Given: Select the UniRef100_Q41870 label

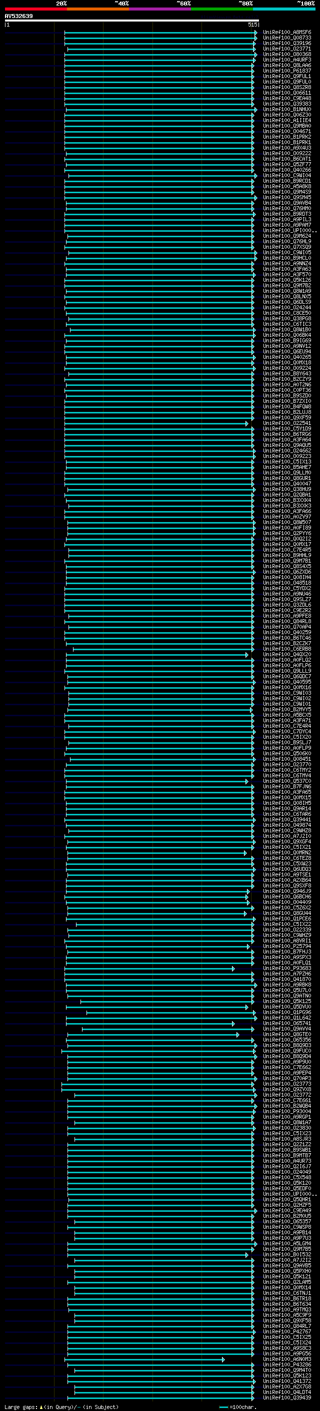Looking at the screenshot, I should [286, 980].
